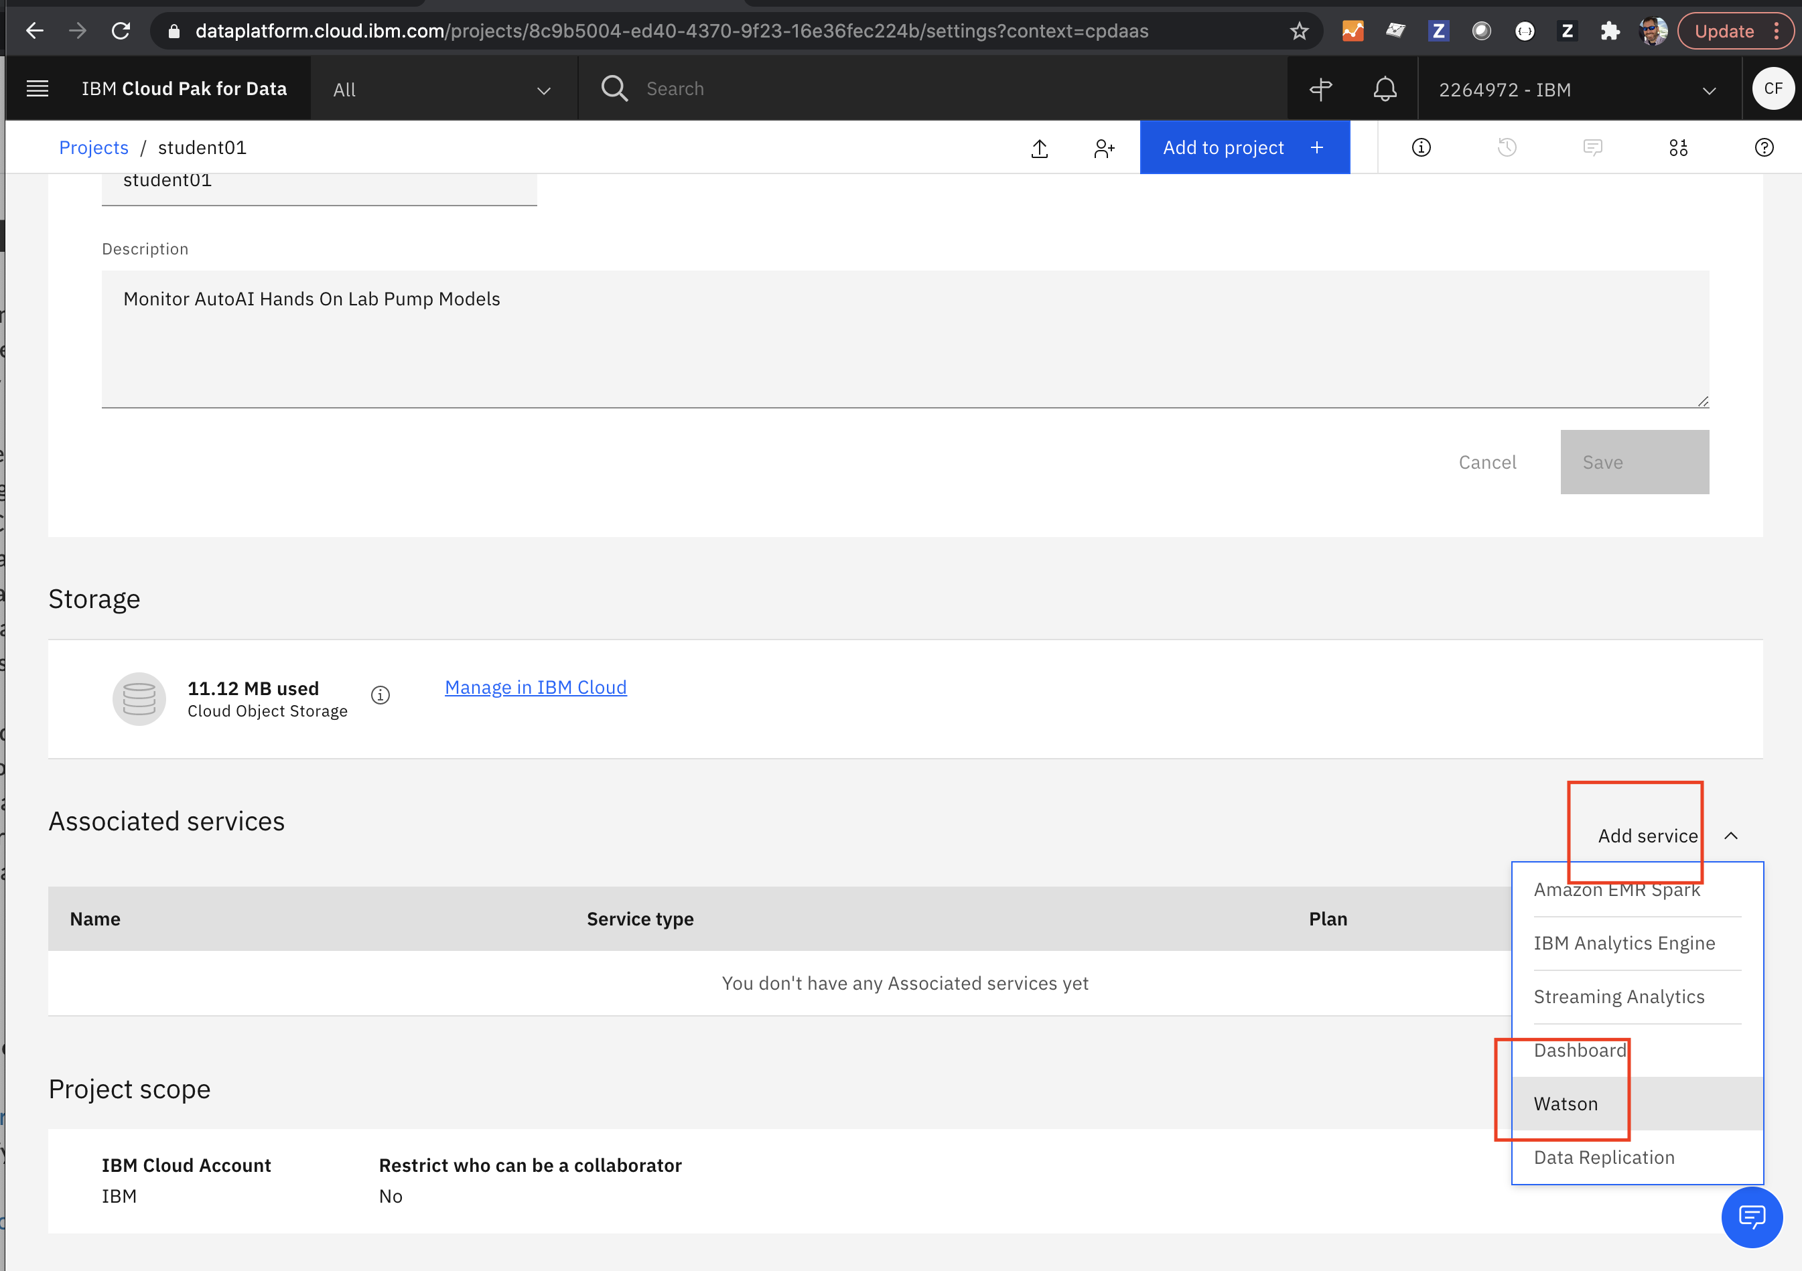Open the version history clock icon
This screenshot has height=1271, width=1802.
[x=1506, y=147]
